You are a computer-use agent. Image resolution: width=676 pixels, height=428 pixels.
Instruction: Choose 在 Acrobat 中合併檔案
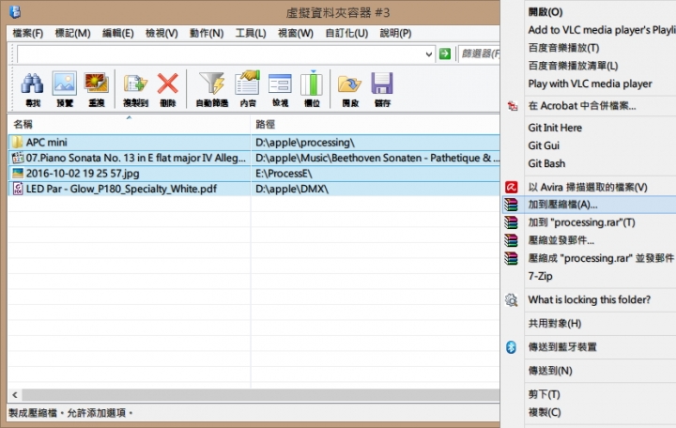click(581, 106)
